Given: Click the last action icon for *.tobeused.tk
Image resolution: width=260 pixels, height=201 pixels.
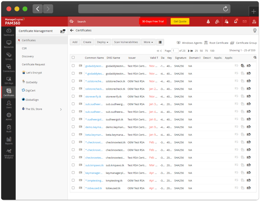Looking at the screenshot, I should 249,188.
